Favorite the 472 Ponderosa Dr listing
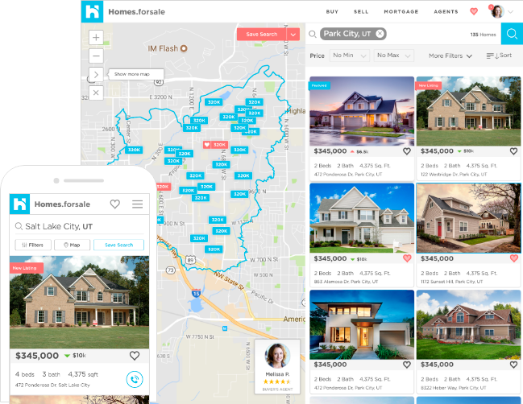Viewport: 523px width, 404px height. point(406,150)
